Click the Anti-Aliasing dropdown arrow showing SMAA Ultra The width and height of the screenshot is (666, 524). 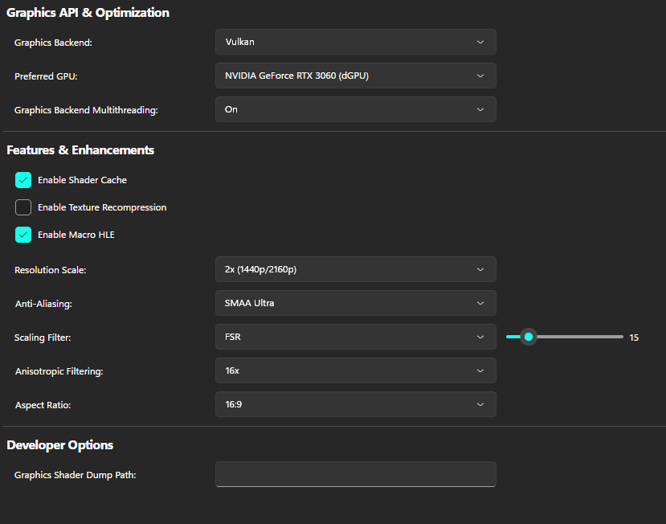click(480, 303)
